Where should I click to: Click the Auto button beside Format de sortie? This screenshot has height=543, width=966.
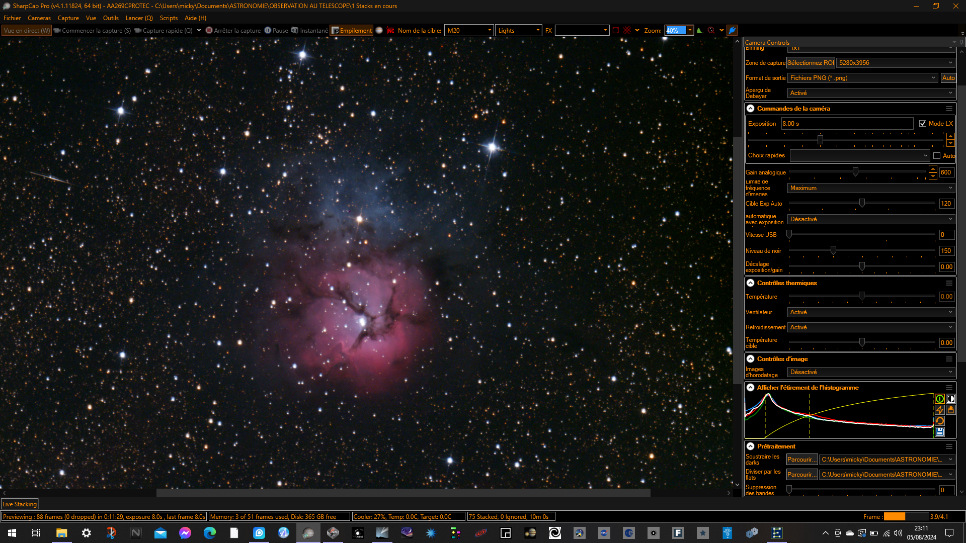[x=948, y=78]
